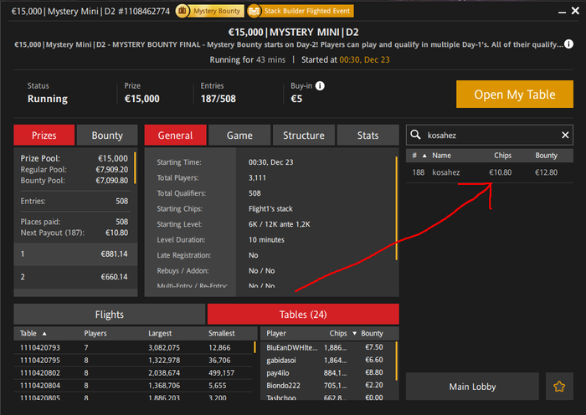Screen dimensions: 586x415
Task: Click Level Duration 10 minutes value
Action: click(x=266, y=240)
